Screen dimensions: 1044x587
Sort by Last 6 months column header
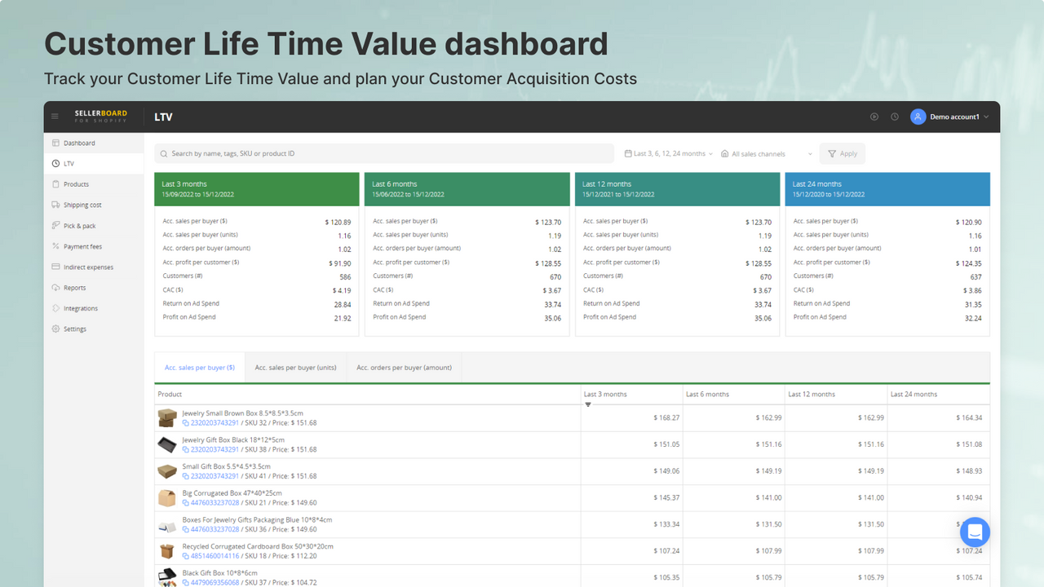point(733,395)
